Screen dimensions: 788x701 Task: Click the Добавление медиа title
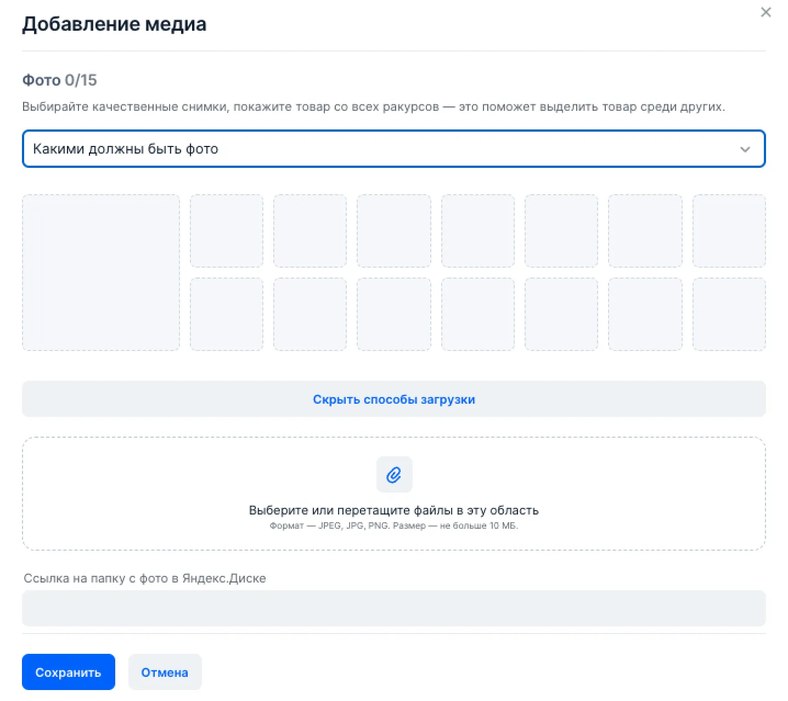click(114, 24)
